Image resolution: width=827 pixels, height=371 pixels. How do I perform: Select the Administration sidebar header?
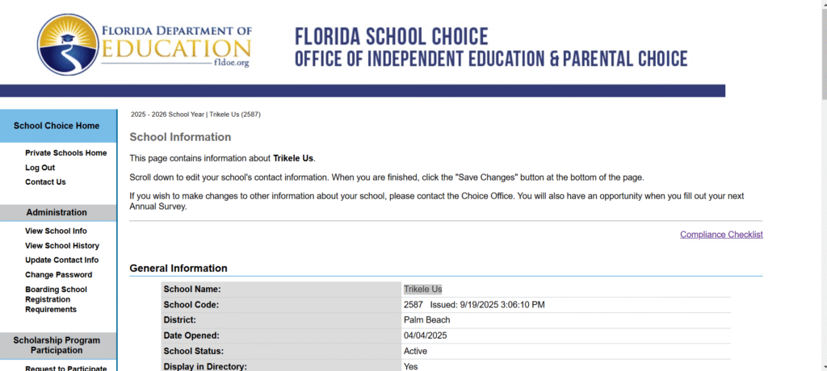(x=57, y=213)
